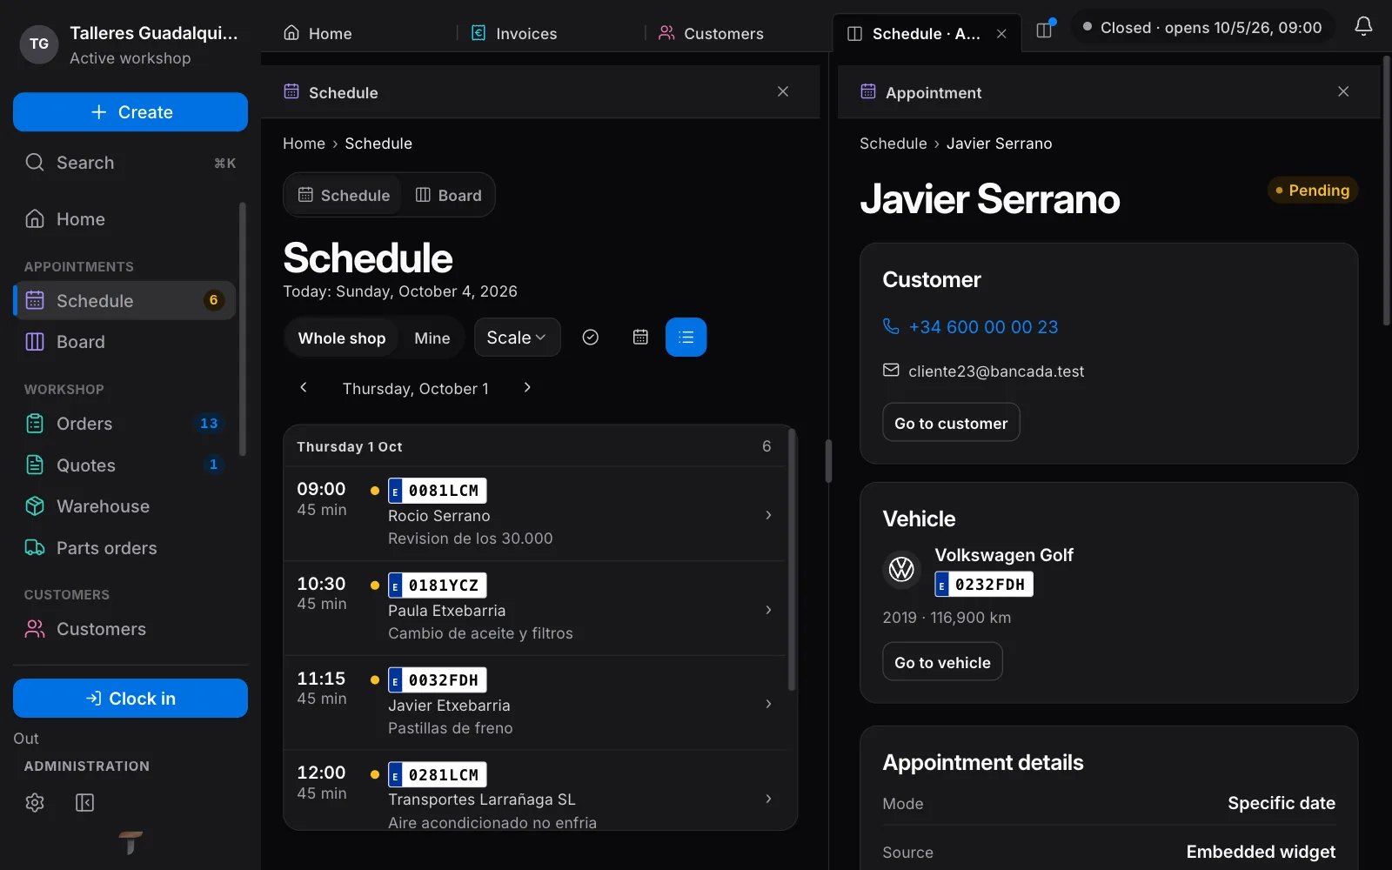Expand 11:15 Javier Etxebarria appointment

click(535, 704)
